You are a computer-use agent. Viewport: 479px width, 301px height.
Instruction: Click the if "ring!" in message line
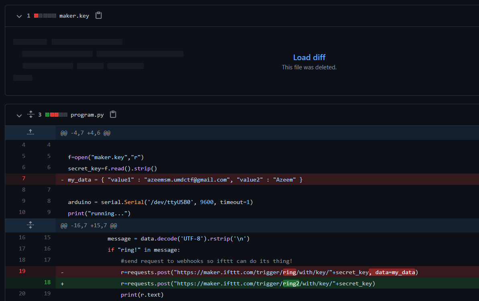point(143,250)
